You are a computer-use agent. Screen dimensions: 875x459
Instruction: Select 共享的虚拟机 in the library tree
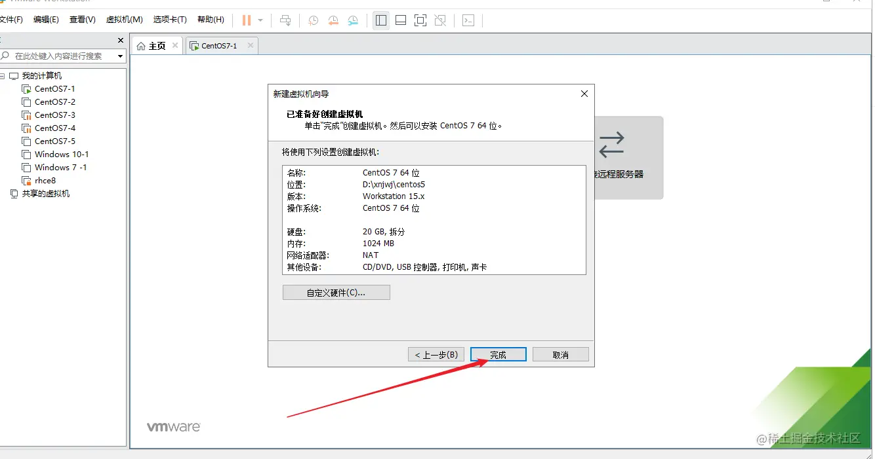click(46, 194)
